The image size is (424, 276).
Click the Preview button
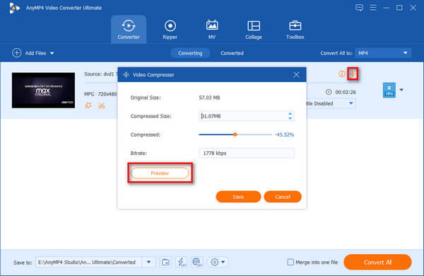click(x=160, y=173)
